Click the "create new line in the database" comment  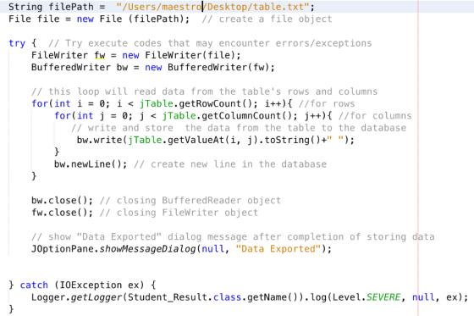click(230, 164)
